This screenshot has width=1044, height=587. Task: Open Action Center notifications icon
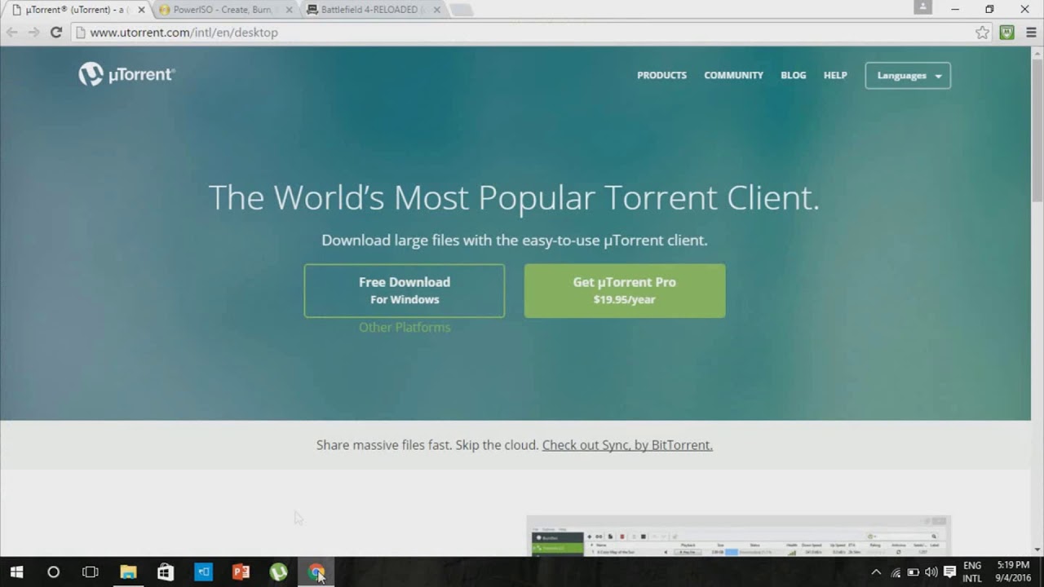(x=949, y=572)
